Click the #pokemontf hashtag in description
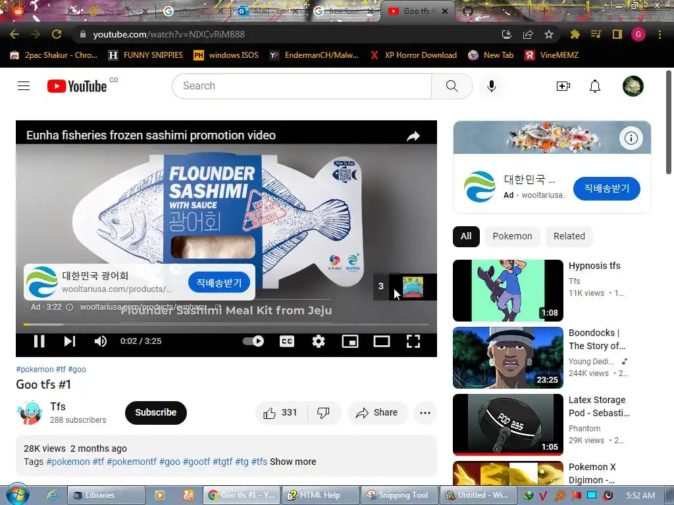This screenshot has width=674, height=505. coord(132,462)
